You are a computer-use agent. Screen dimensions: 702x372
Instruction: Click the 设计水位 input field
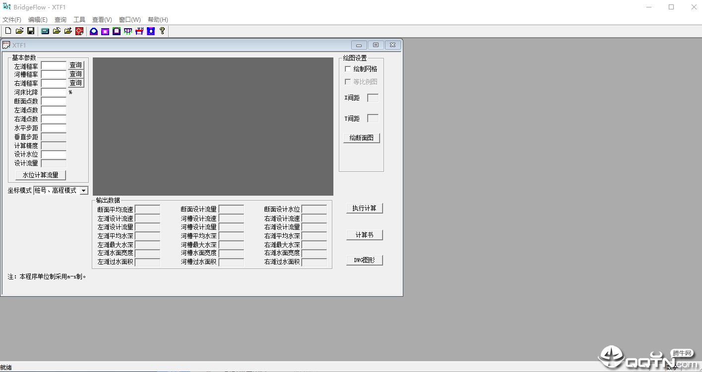tap(54, 155)
